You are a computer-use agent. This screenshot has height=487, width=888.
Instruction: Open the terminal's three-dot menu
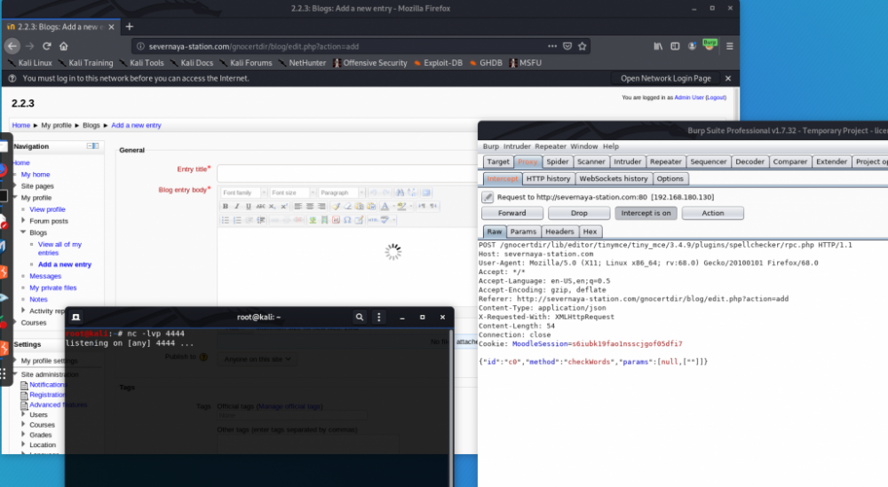pos(379,318)
